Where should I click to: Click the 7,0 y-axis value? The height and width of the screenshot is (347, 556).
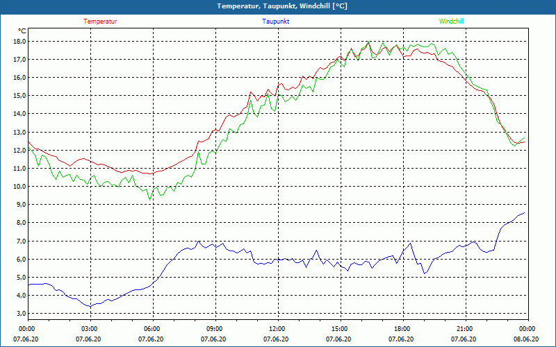(22, 242)
